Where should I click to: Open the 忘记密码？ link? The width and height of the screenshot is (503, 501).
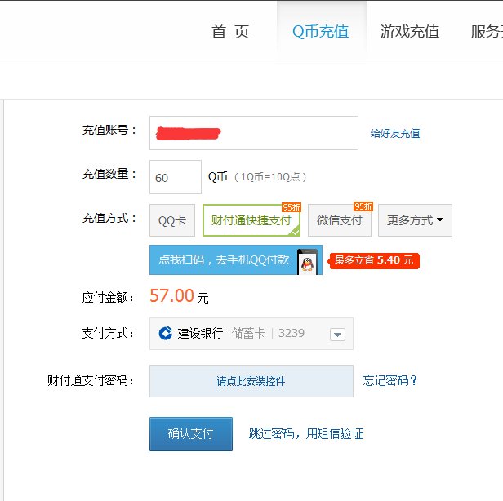tap(389, 380)
